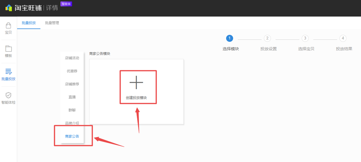This screenshot has height=162, width=361.
Task: Switch to the 批量投放 tab
Action: (x=29, y=23)
